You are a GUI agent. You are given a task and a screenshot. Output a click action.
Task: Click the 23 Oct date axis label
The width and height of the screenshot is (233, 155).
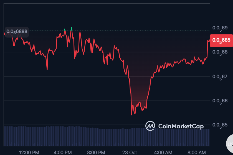130,152
